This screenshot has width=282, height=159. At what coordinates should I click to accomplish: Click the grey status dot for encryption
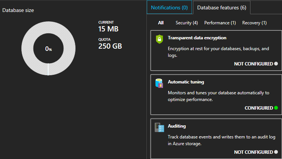[x=276, y=64]
